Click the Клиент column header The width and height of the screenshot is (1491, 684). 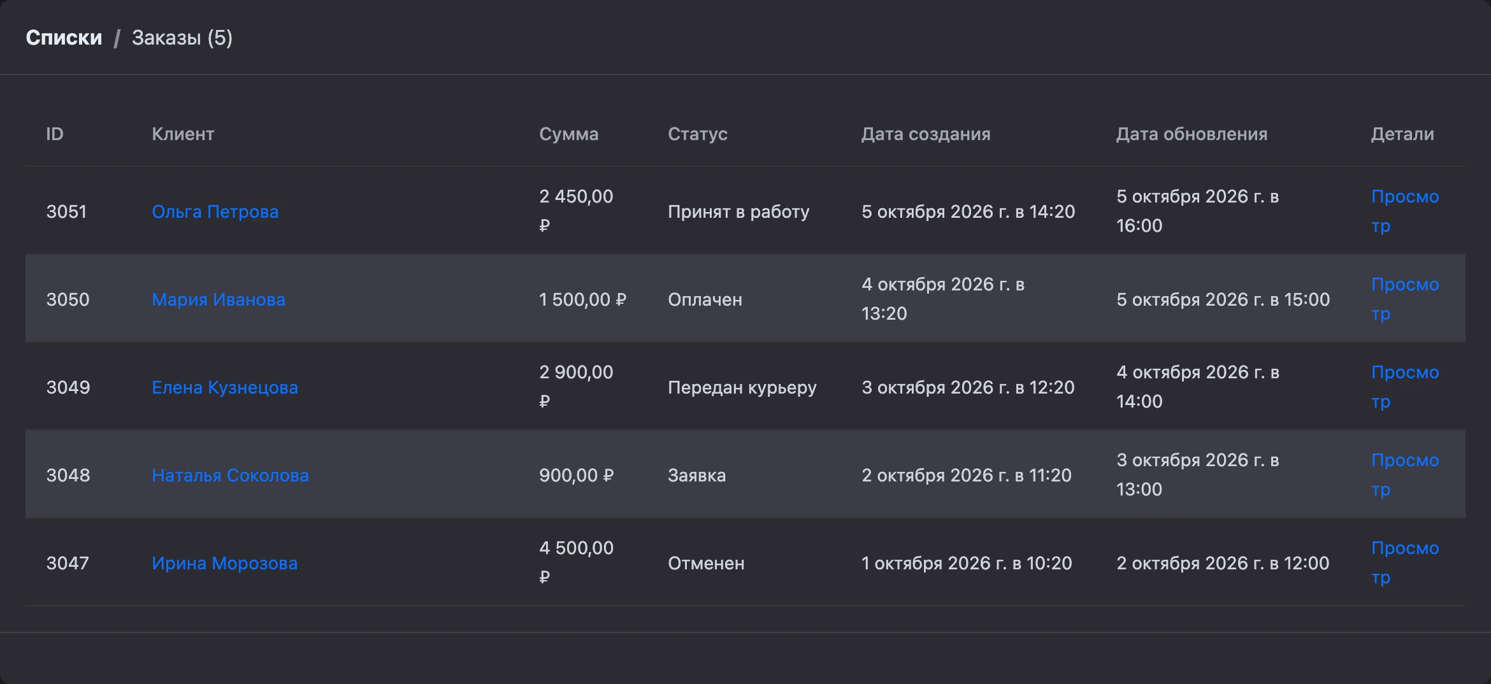pyautogui.click(x=183, y=134)
